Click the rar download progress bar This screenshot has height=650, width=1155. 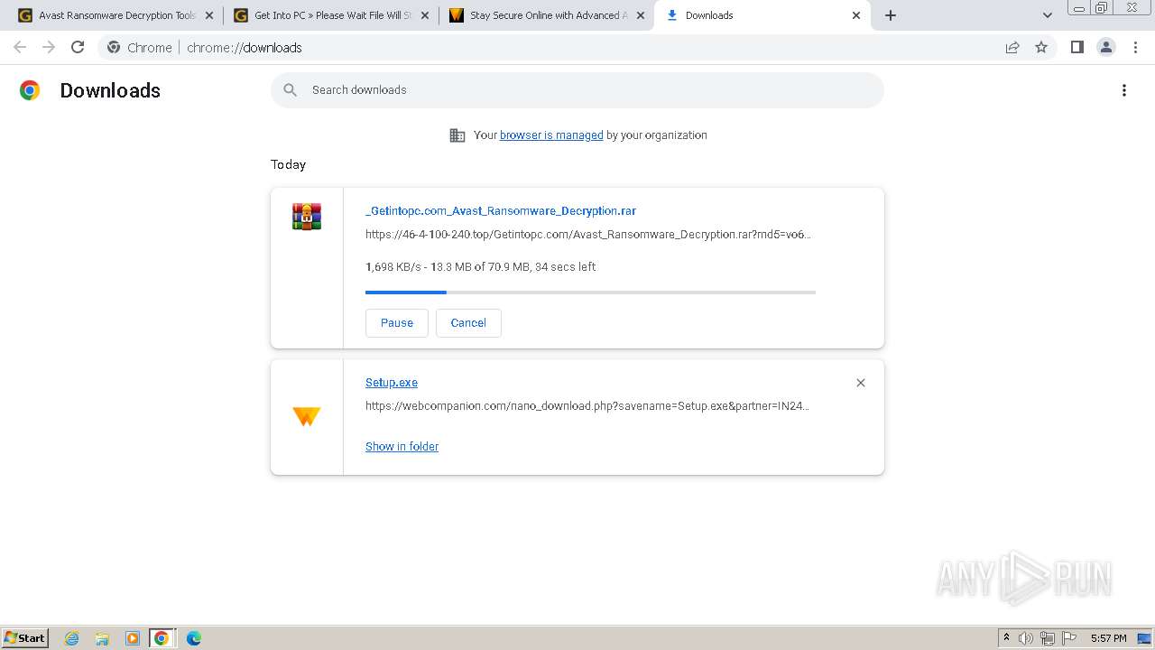point(590,292)
